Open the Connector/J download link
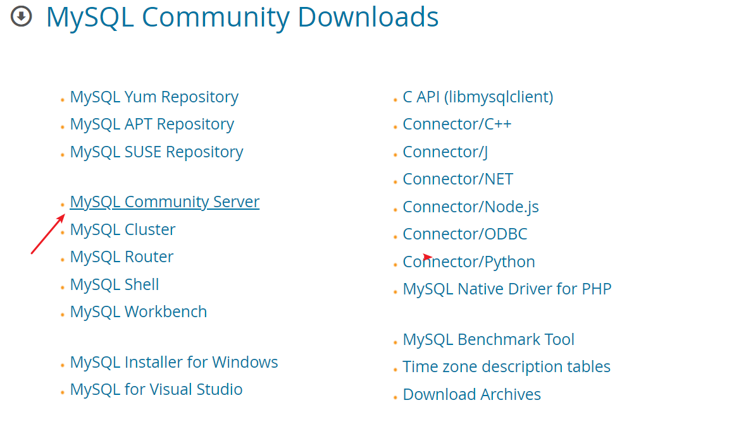Viewport: 741px width, 429px height. click(445, 152)
